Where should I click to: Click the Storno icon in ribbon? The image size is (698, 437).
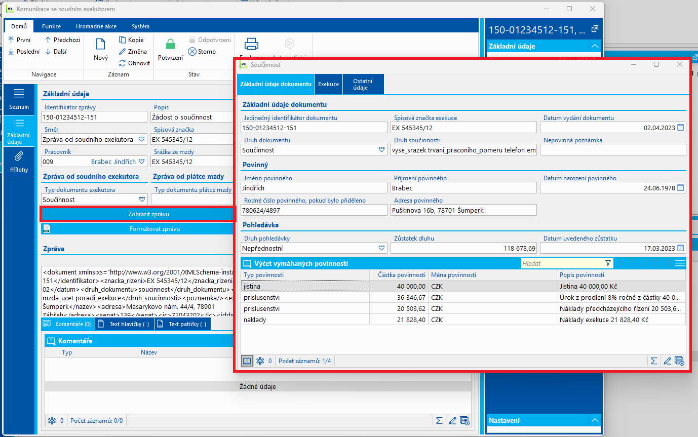pos(192,52)
